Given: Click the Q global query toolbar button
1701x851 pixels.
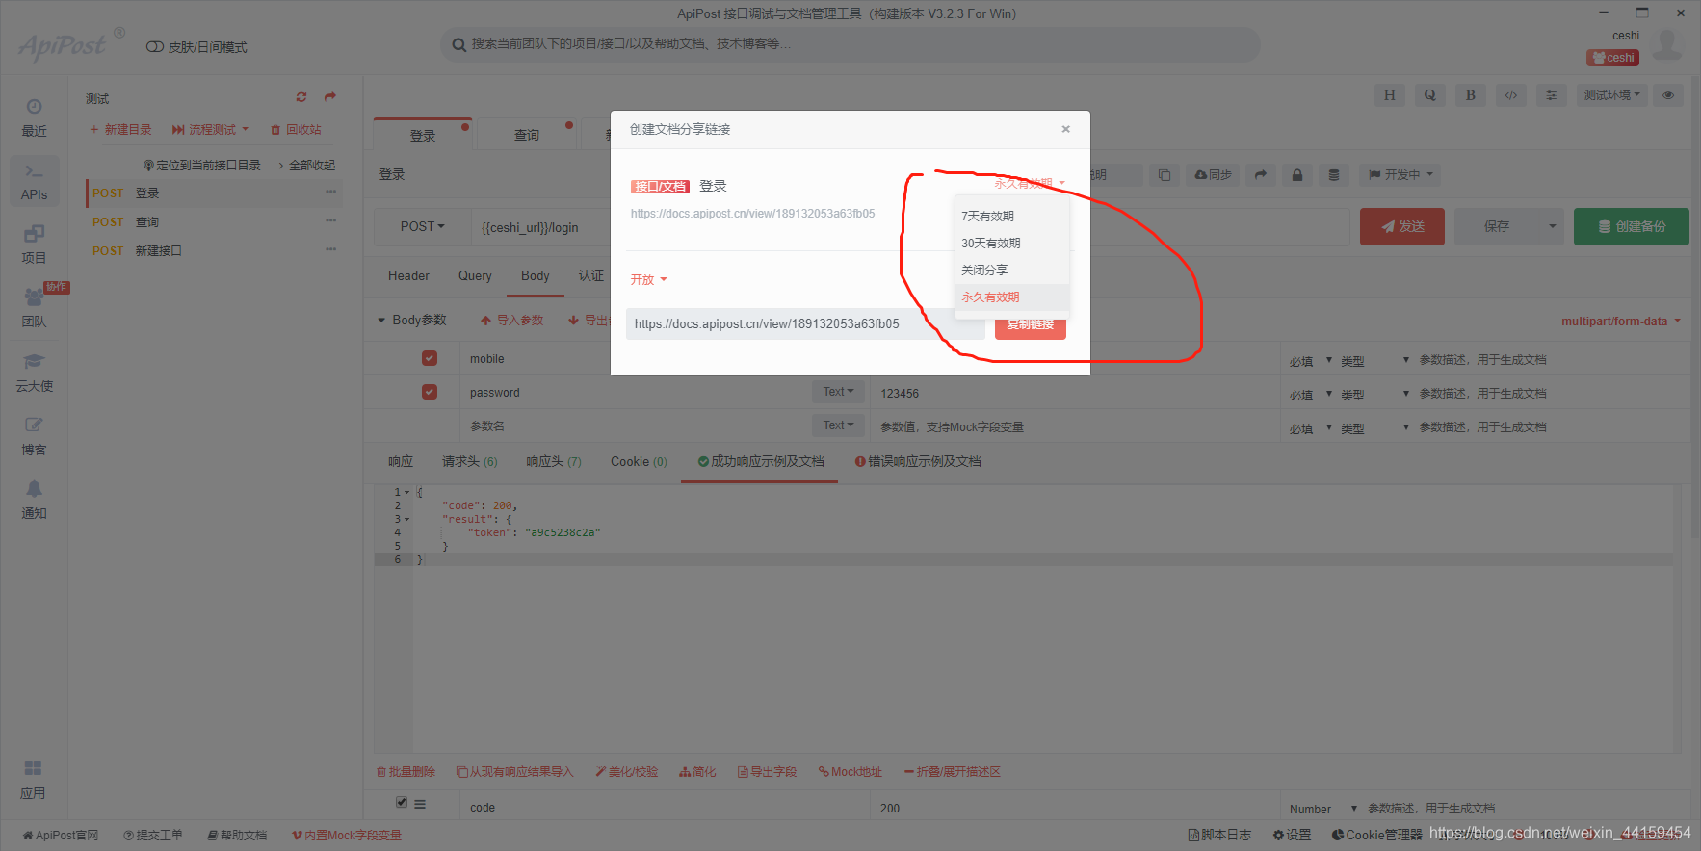Looking at the screenshot, I should click(1429, 95).
